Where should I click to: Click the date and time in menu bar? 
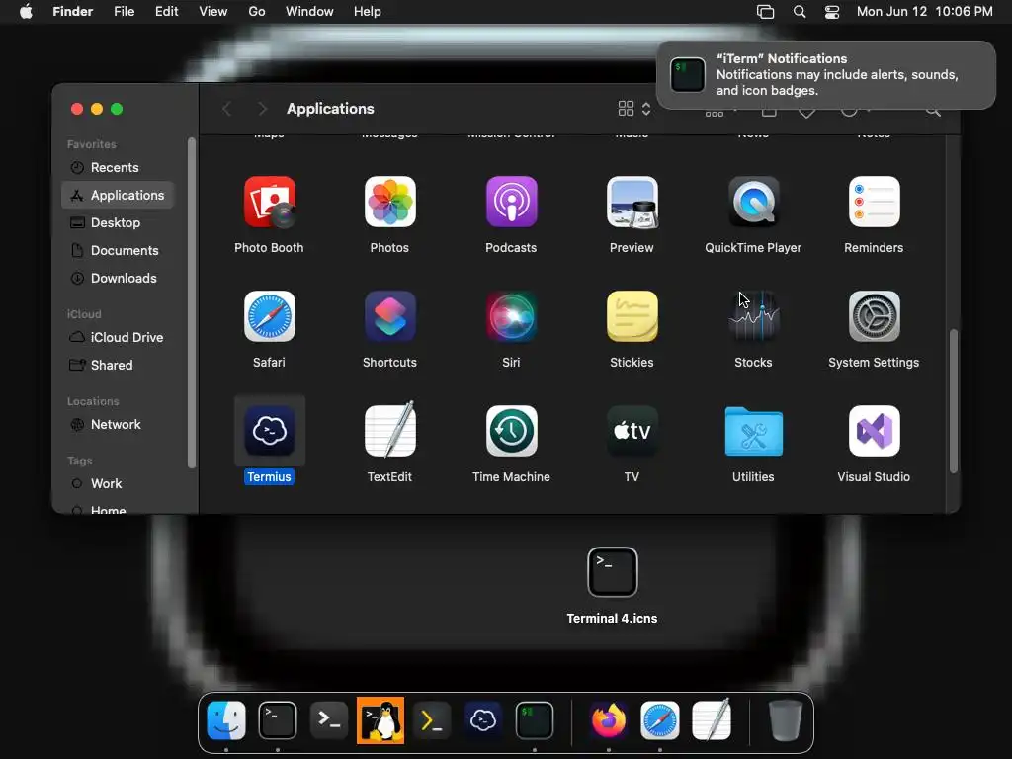tap(924, 12)
